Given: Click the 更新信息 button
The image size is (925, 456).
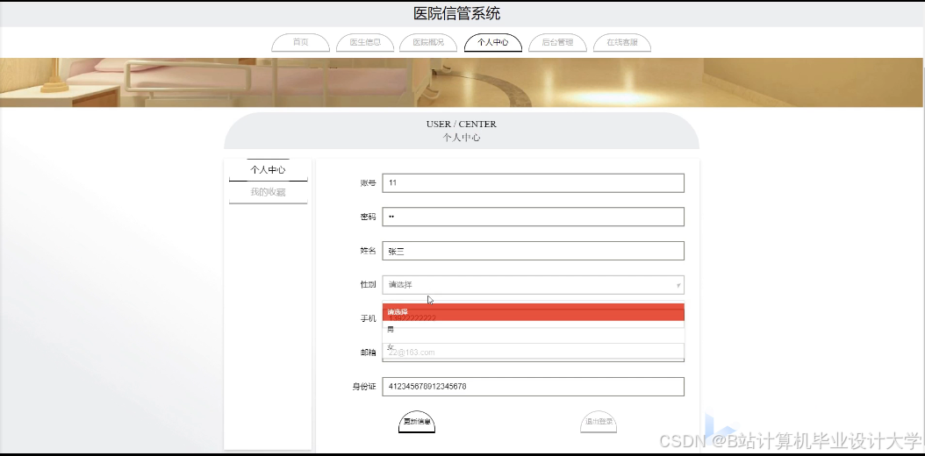Looking at the screenshot, I should (417, 421).
